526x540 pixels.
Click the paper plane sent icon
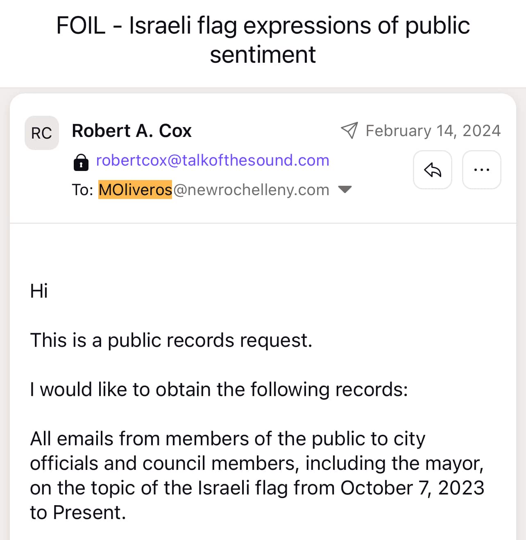(x=349, y=130)
